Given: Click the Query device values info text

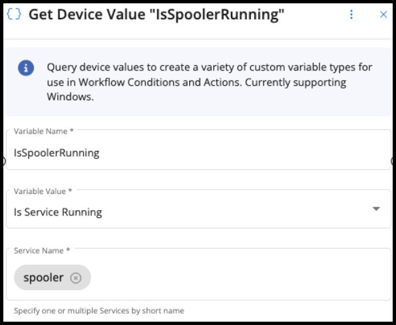Looking at the screenshot, I should point(210,82).
